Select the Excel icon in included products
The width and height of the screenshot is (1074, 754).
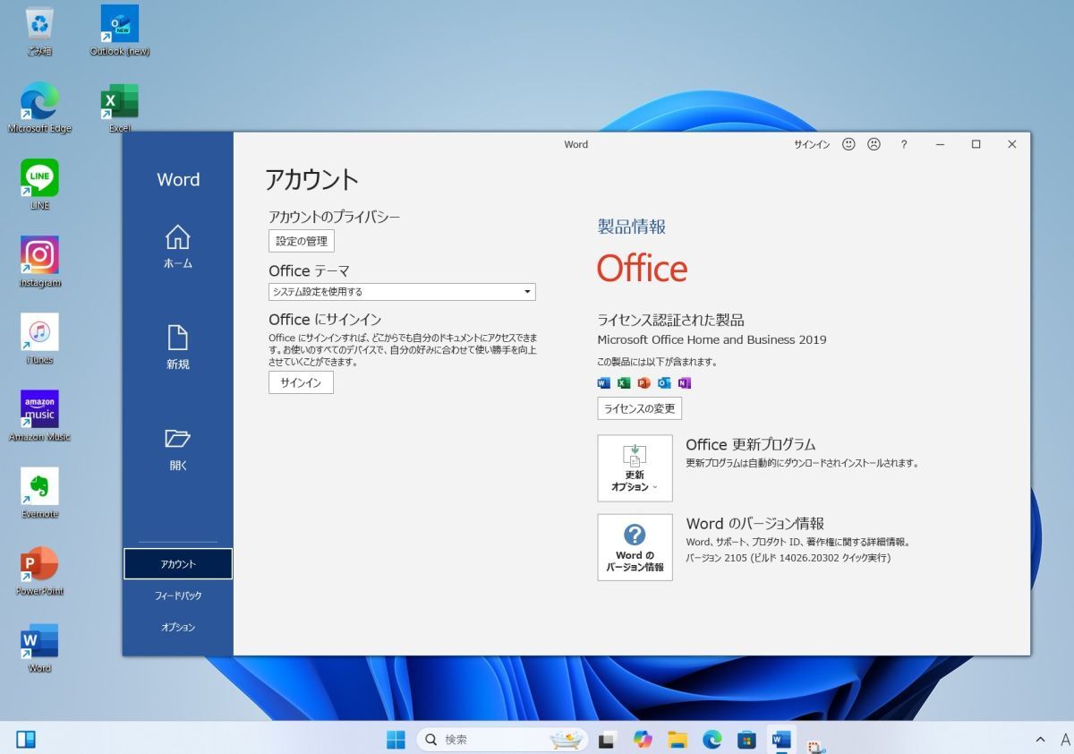pos(624,382)
